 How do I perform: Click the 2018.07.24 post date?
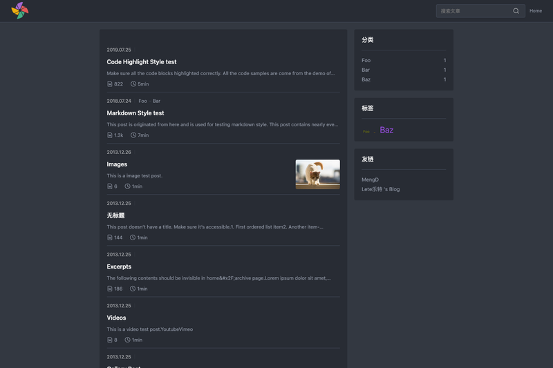119,101
